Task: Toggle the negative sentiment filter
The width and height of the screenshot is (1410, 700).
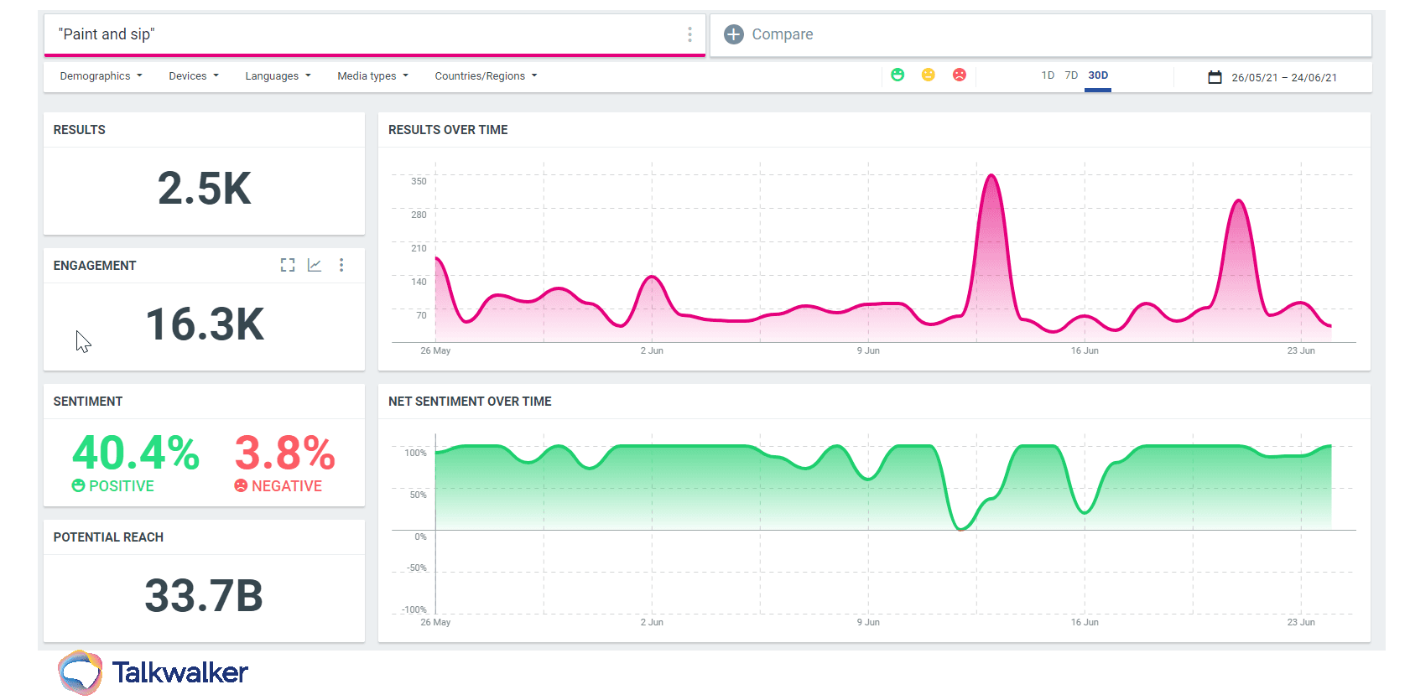Action: pyautogui.click(x=960, y=75)
